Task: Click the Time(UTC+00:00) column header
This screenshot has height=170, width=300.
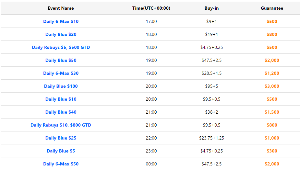Action: (151, 8)
